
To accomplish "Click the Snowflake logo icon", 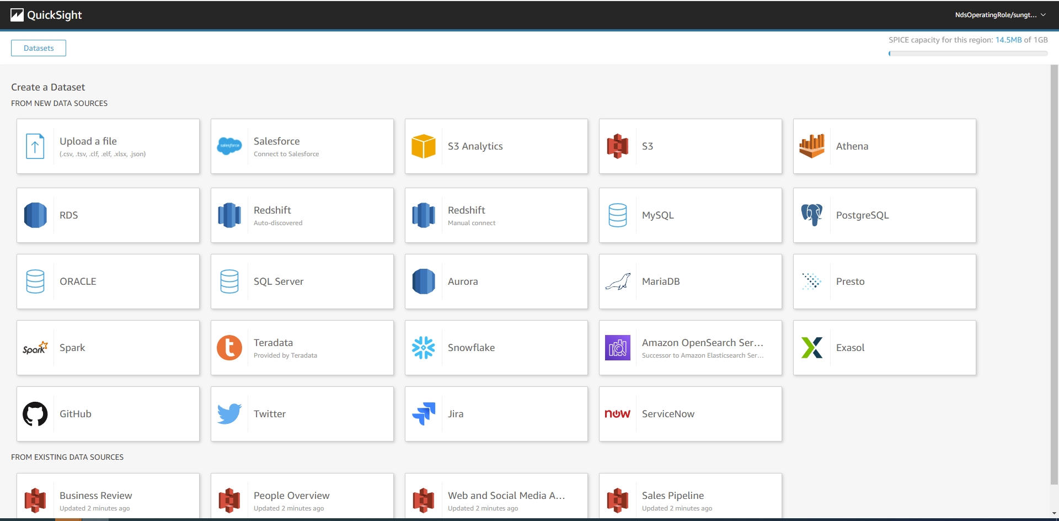I will (x=424, y=348).
